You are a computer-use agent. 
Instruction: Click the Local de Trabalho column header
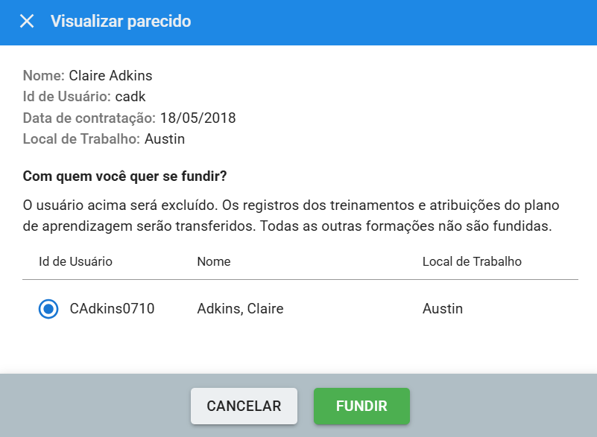[471, 261]
